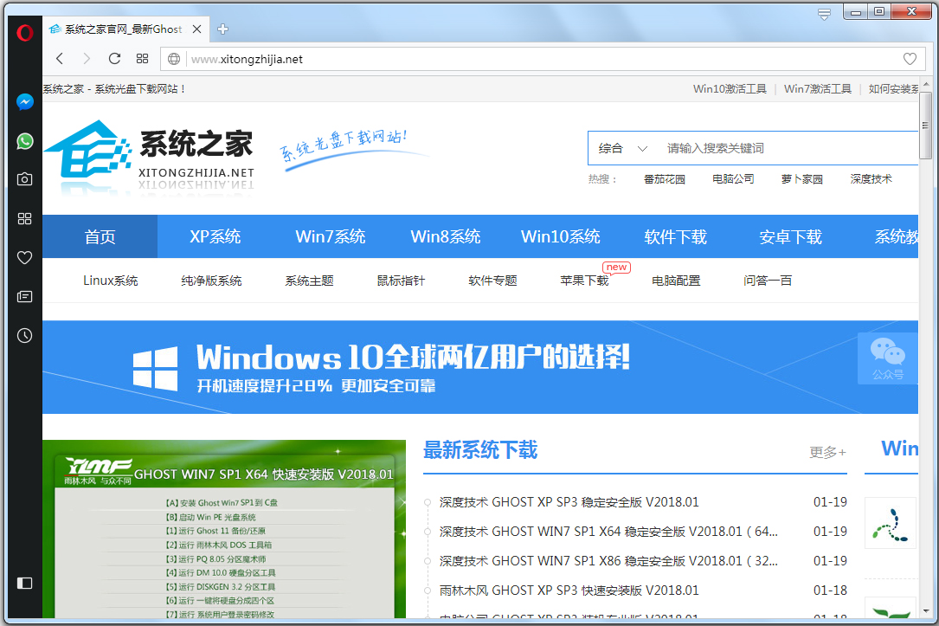Screen dimensions: 939x626
Task: Open browsing history clock icon
Action: [x=24, y=335]
